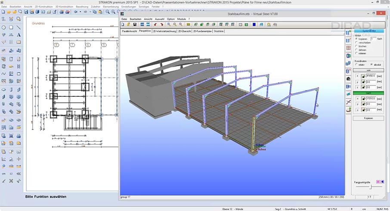Click the green 'nach' button
Screen dimensions: 390x211
pos(368,93)
